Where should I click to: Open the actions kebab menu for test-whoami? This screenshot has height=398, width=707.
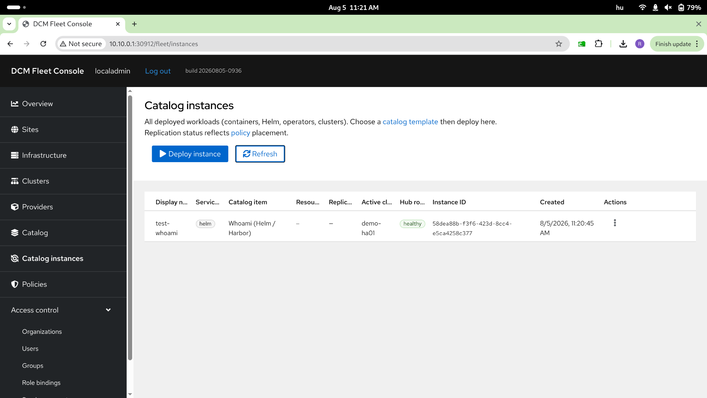(x=615, y=223)
